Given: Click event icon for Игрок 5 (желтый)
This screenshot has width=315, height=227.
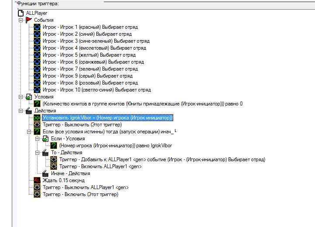Looking at the screenshot, I should [37, 55].
